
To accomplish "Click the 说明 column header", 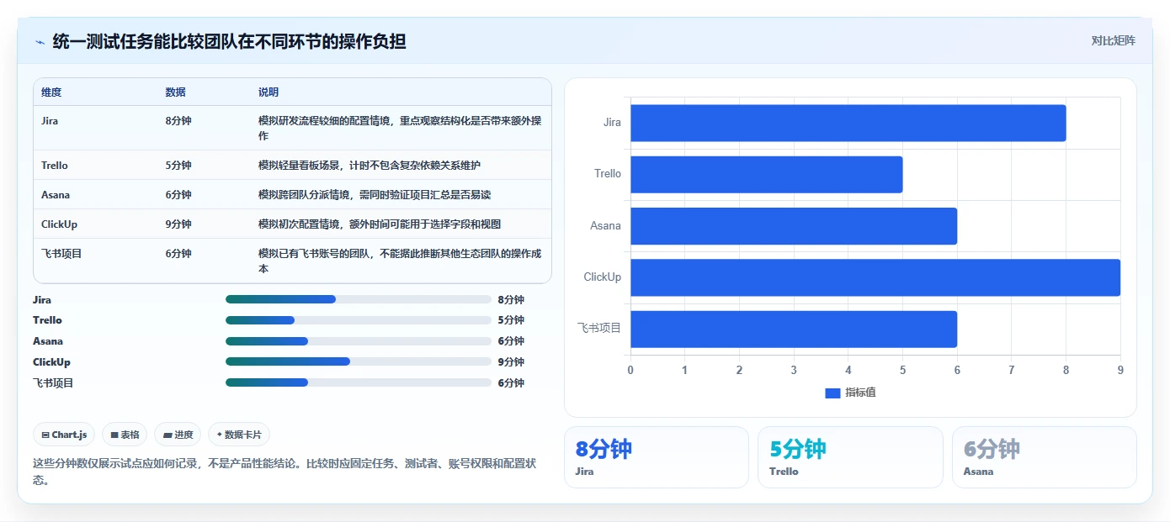I will pyautogui.click(x=269, y=92).
